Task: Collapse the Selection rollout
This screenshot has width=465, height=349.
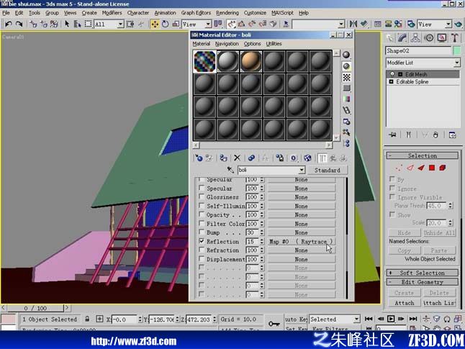Action: [423, 155]
